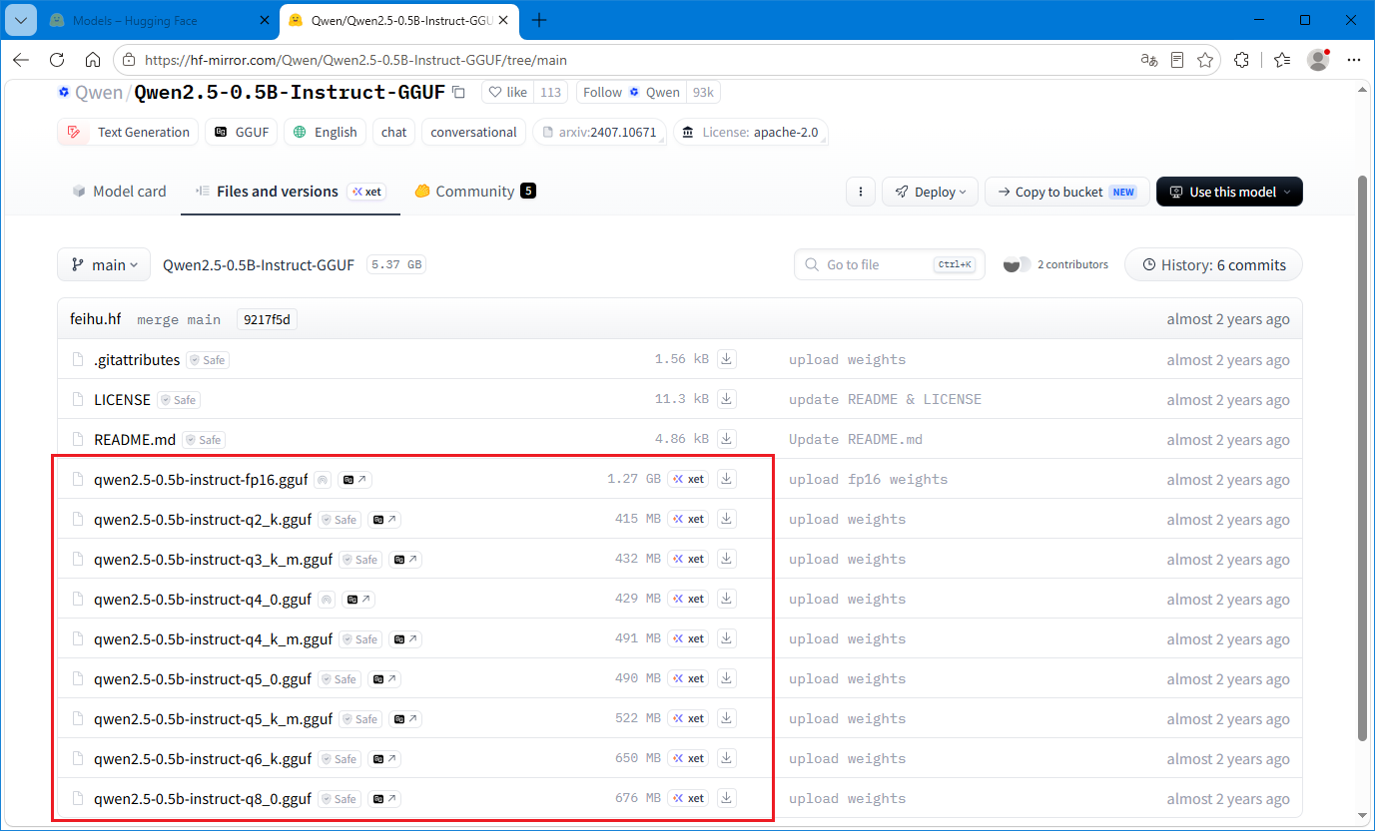Open commit hash 9217f5d
This screenshot has width=1375, height=831.
coord(267,319)
